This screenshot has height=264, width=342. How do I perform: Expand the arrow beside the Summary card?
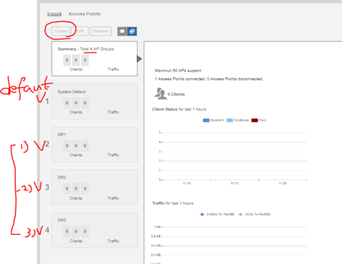coord(140,59)
